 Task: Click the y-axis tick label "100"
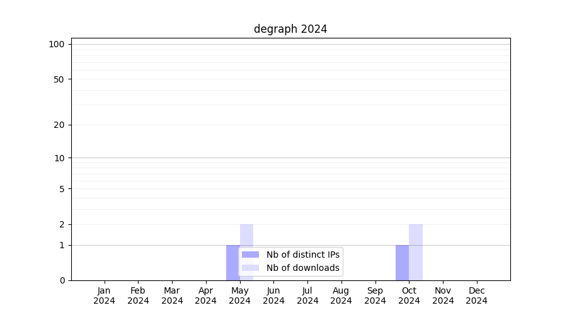coord(57,44)
